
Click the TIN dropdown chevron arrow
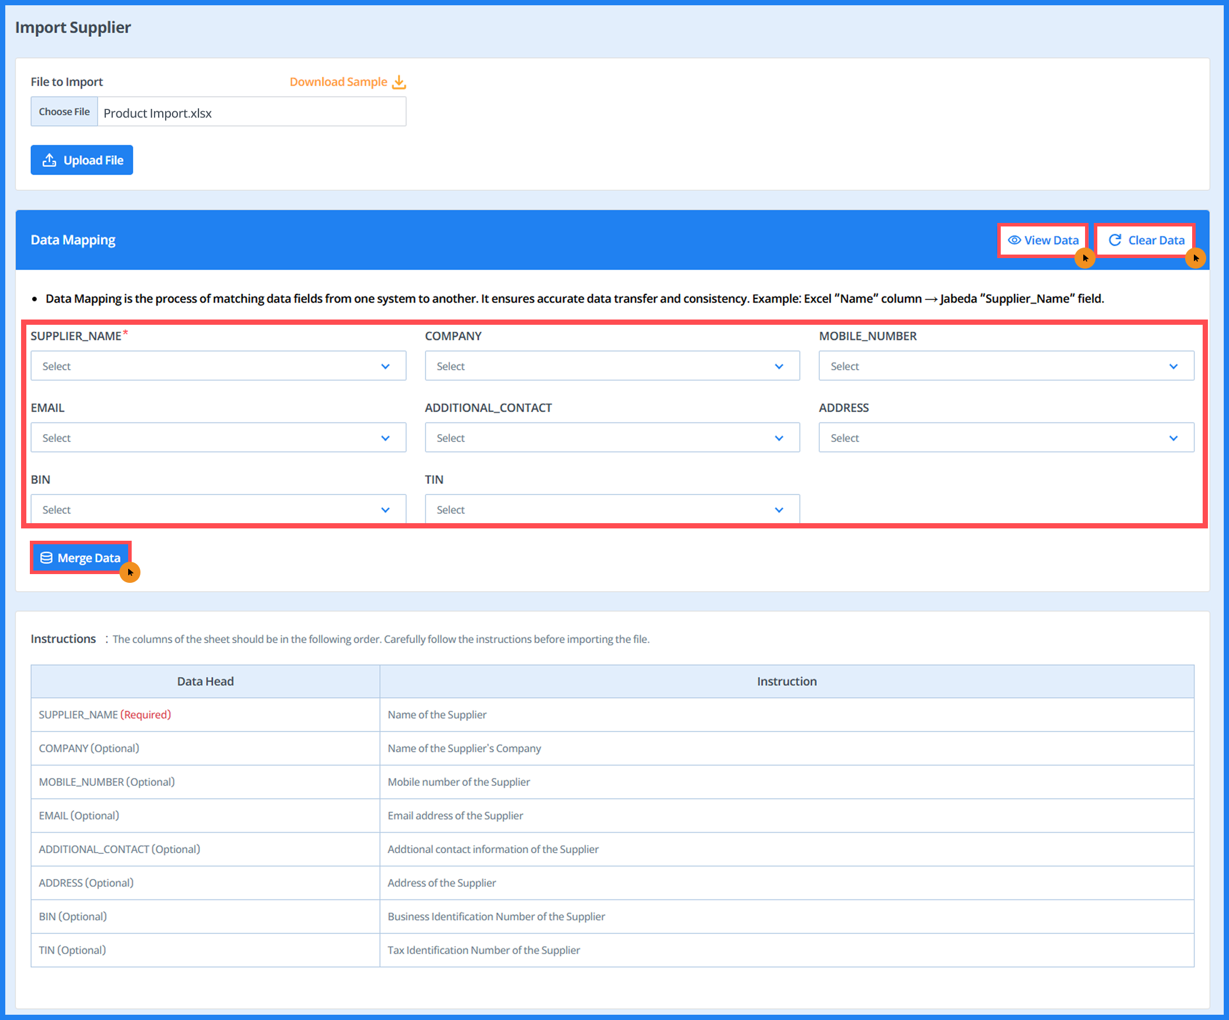point(778,510)
